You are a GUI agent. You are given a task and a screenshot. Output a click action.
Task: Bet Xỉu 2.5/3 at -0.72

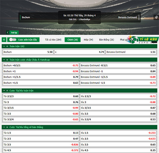click(x=118, y=96)
